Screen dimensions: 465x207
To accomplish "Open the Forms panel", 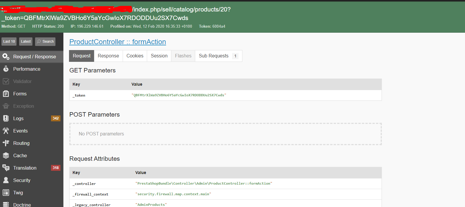I will pyautogui.click(x=32, y=94).
